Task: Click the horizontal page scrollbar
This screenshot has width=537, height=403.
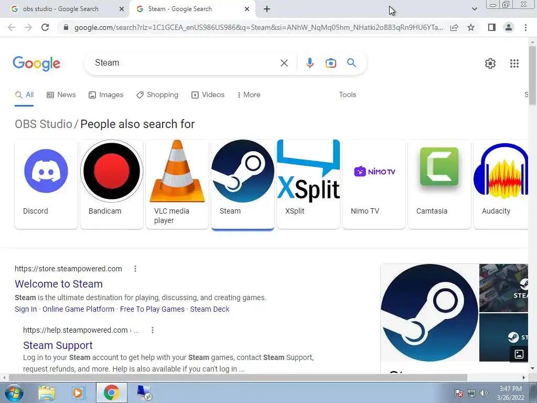Action: tap(238, 377)
